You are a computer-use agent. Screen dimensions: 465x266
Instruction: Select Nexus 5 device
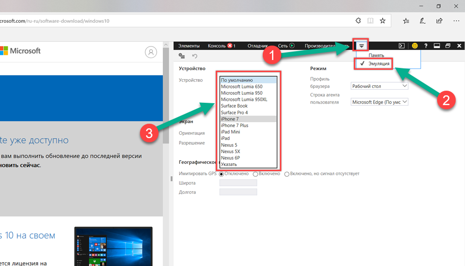248,145
